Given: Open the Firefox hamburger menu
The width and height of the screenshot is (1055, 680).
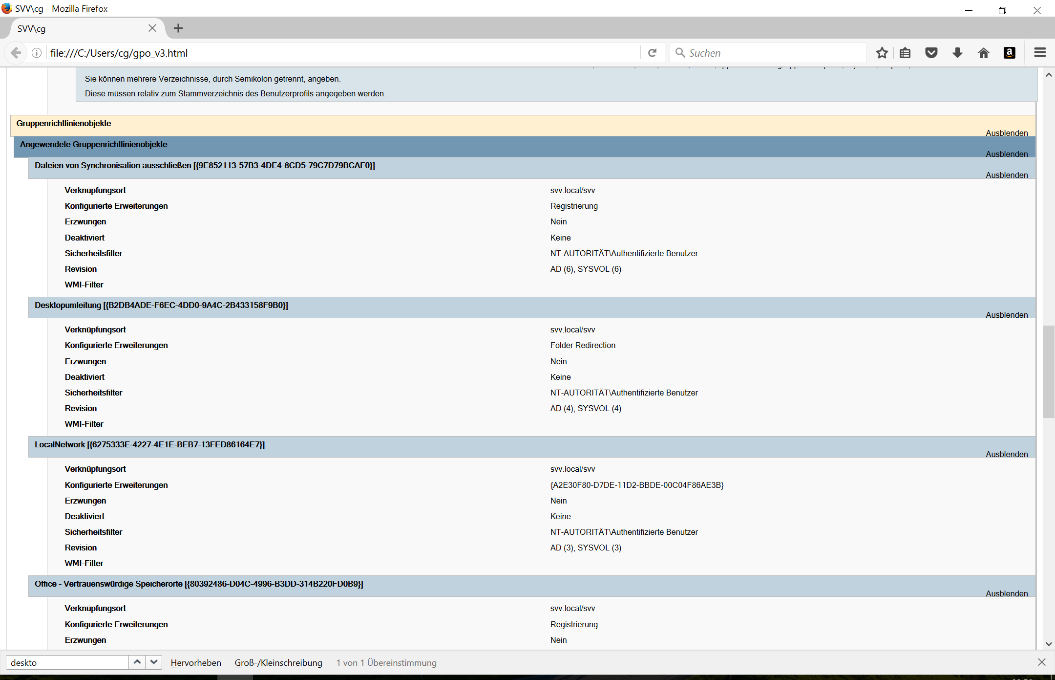Looking at the screenshot, I should coord(1040,53).
